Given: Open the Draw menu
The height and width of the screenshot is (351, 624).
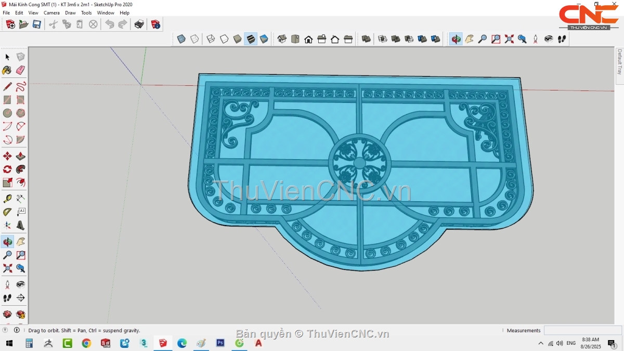Looking at the screenshot, I should (x=70, y=12).
